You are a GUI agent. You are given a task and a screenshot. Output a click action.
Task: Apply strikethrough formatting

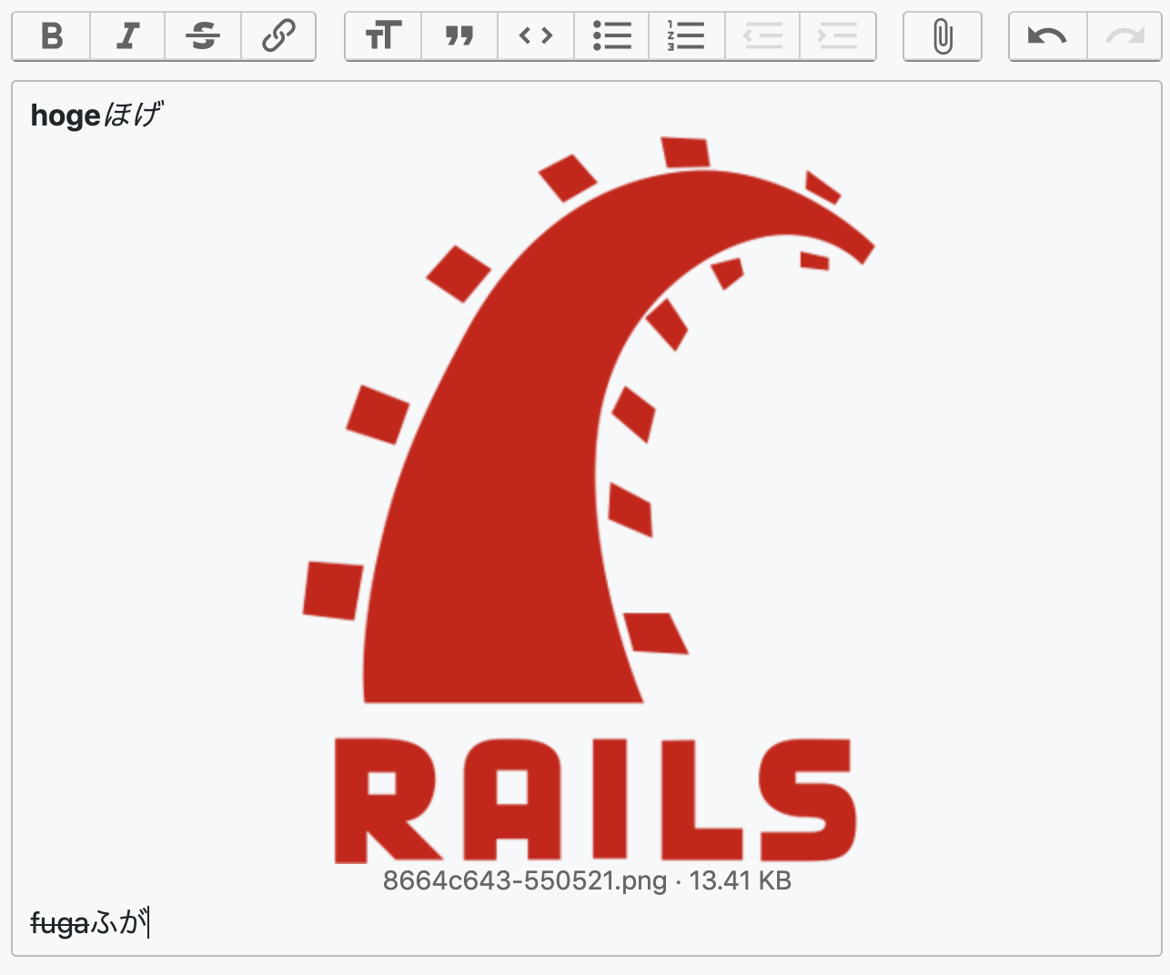click(x=203, y=36)
